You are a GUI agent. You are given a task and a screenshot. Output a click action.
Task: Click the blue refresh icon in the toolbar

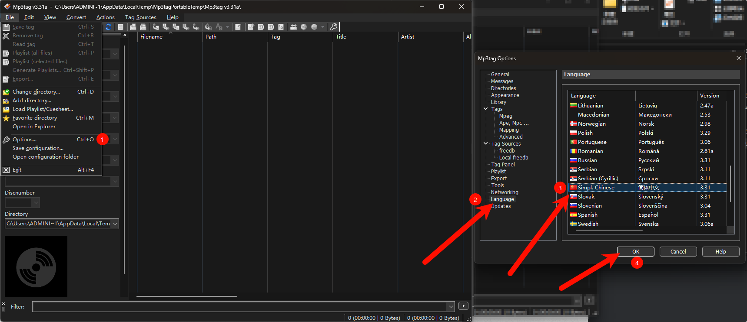(x=108, y=27)
